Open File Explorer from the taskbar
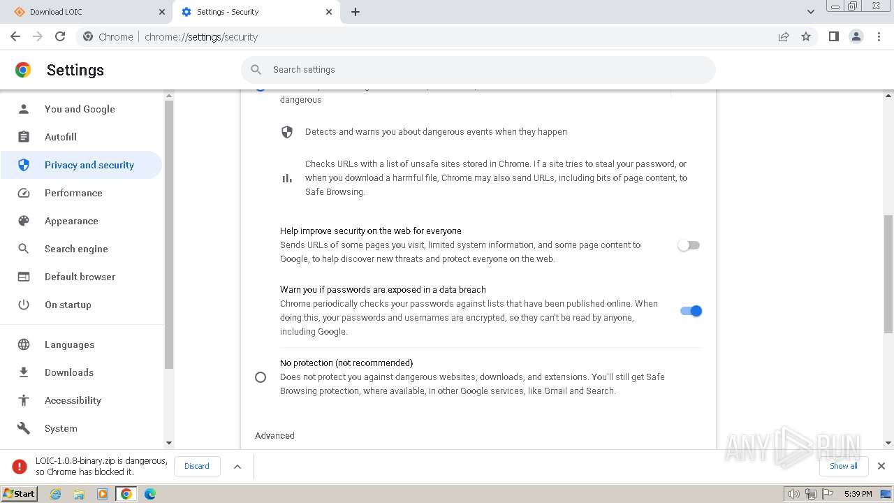The height and width of the screenshot is (503, 894). pyautogui.click(x=79, y=494)
